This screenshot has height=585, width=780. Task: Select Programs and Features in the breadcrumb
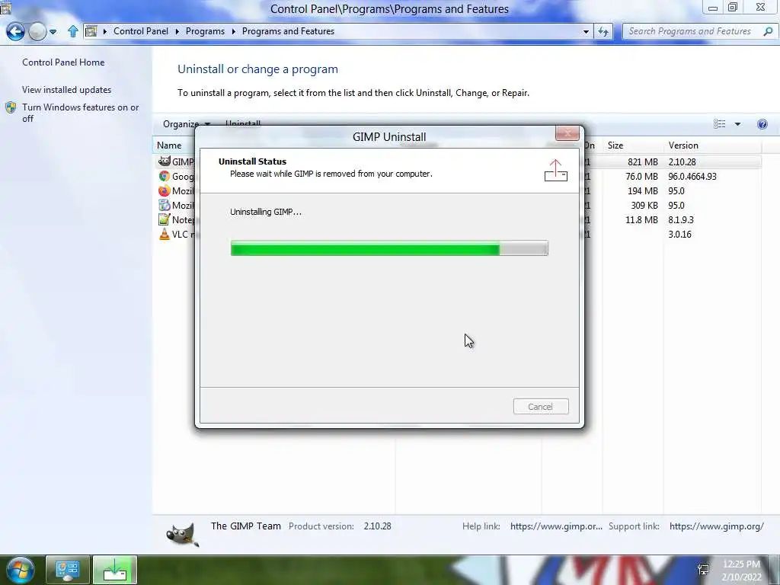288,31
